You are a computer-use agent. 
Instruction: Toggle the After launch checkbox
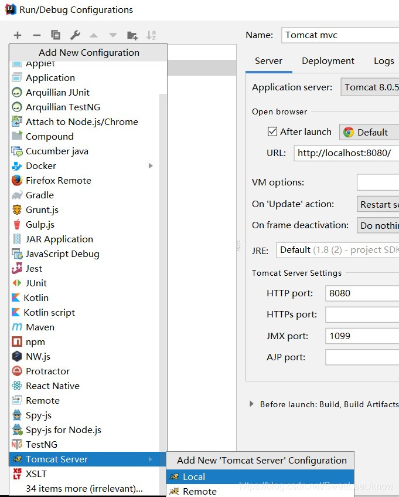272,131
